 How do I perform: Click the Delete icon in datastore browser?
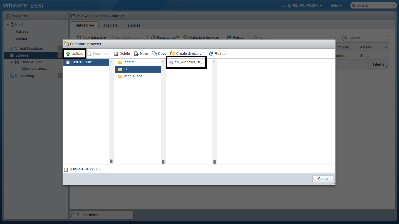(116, 54)
